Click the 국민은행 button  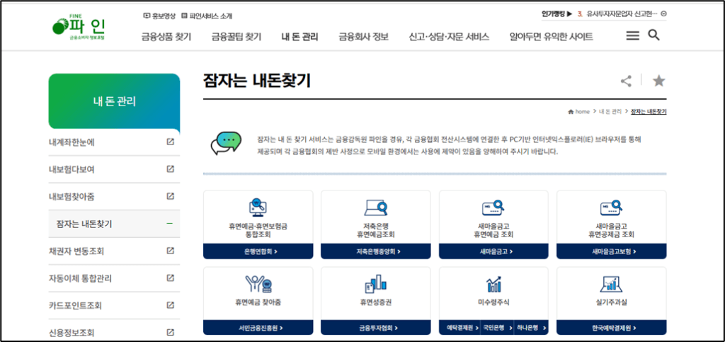pyautogui.click(x=497, y=328)
